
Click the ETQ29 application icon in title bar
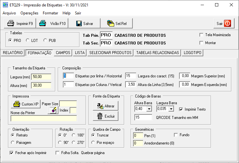[x=5, y=5]
